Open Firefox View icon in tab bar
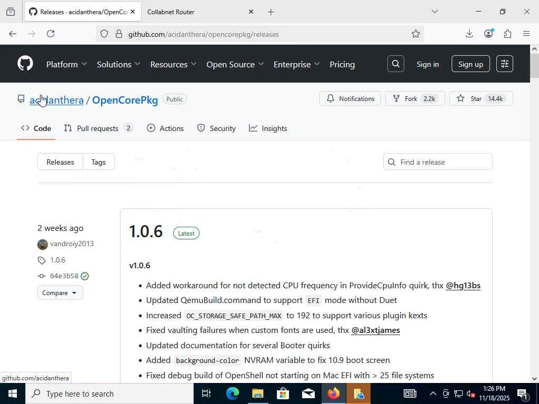The image size is (539, 404). [11, 12]
